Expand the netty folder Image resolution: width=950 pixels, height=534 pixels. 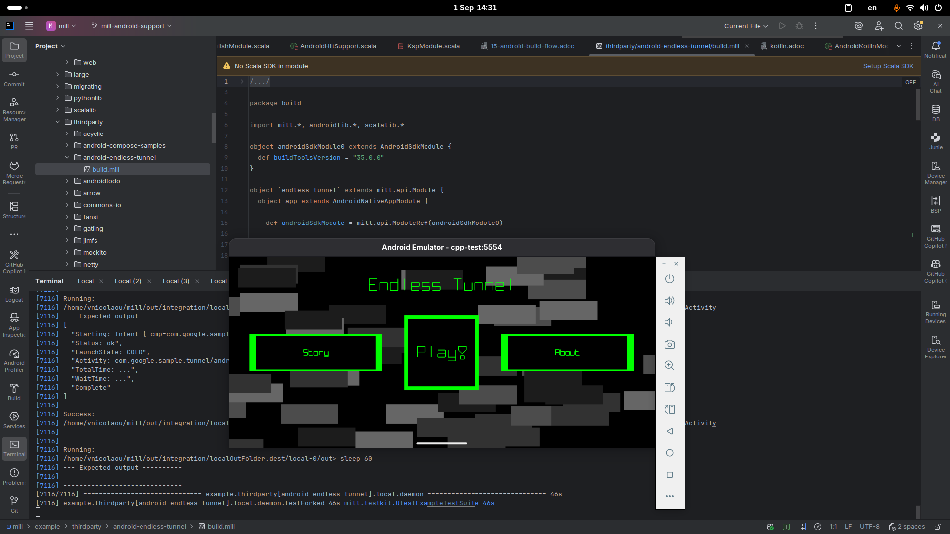point(67,264)
